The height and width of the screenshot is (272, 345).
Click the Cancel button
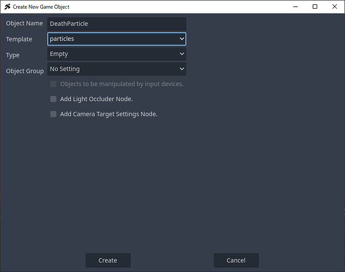(x=236, y=261)
